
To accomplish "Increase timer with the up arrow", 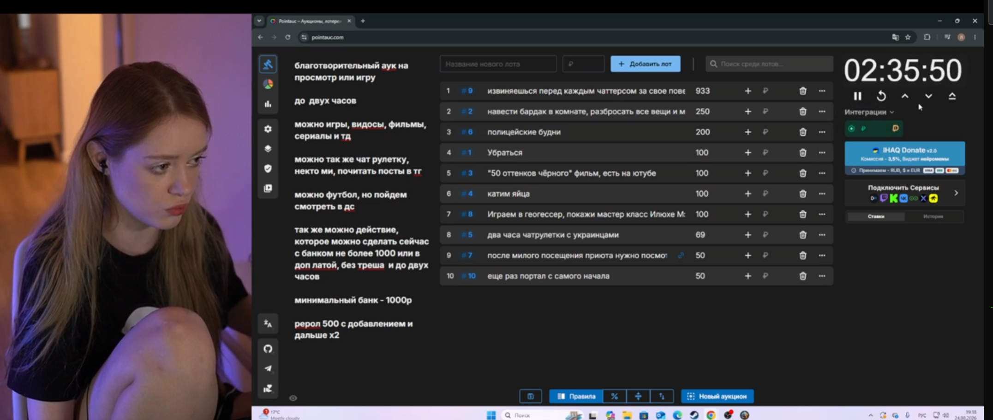I will point(905,96).
